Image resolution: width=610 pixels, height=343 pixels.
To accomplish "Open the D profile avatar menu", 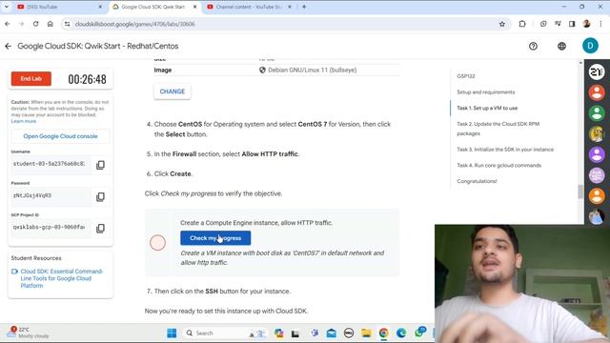I will coord(590,46).
